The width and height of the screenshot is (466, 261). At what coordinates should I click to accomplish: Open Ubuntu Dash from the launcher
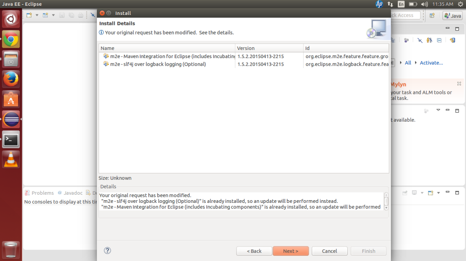click(11, 19)
